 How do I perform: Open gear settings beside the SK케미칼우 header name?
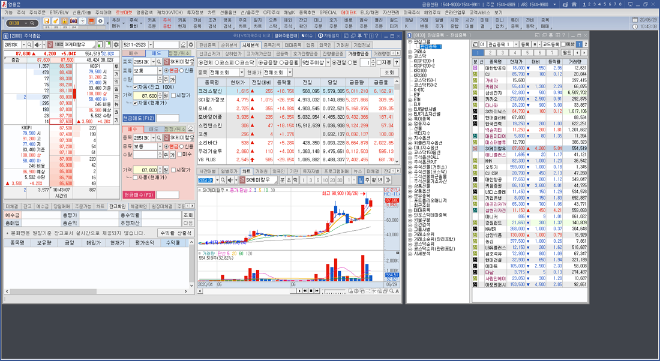coord(116,44)
